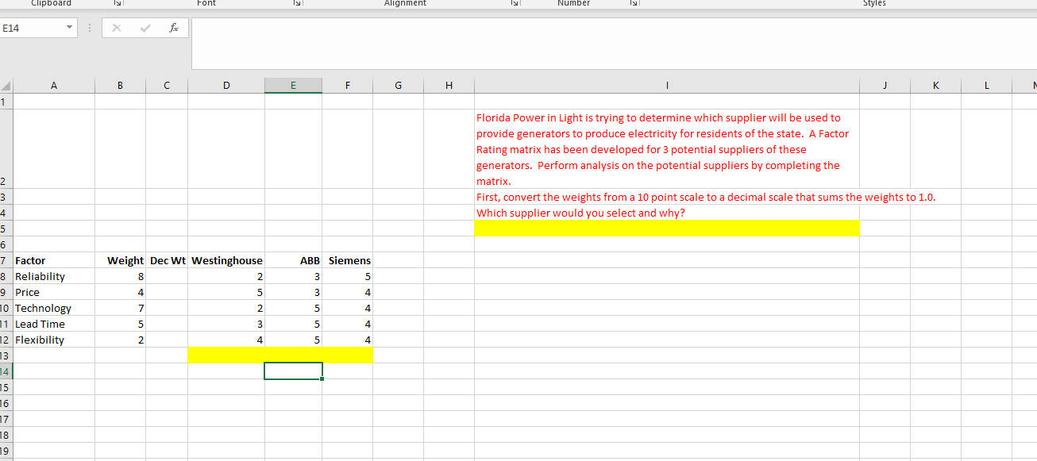Click the vertical ellipsis next to the Name Box
The width and height of the screenshot is (1037, 461).
coord(90,27)
